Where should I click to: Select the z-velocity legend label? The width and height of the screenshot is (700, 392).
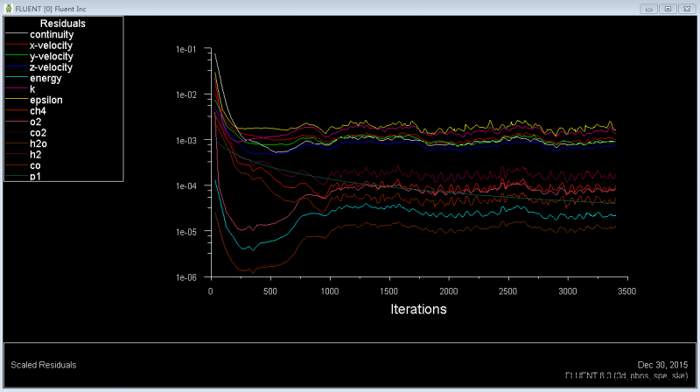[x=51, y=67]
